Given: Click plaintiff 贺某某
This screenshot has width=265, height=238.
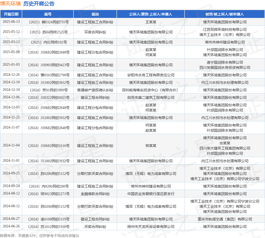Looking at the screenshot, I should [x=151, y=146].
